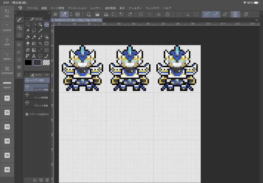The width and height of the screenshot is (263, 183).
Task: Select the Correct line tool
Action: click(46, 56)
